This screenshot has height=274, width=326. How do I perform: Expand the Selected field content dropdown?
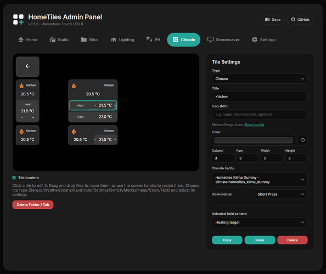pyautogui.click(x=260, y=222)
